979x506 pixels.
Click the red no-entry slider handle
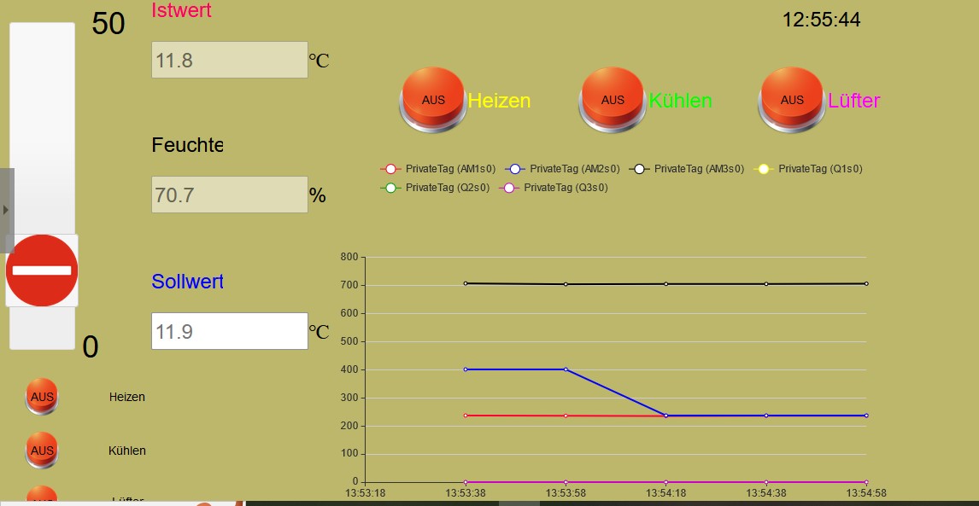click(x=42, y=270)
